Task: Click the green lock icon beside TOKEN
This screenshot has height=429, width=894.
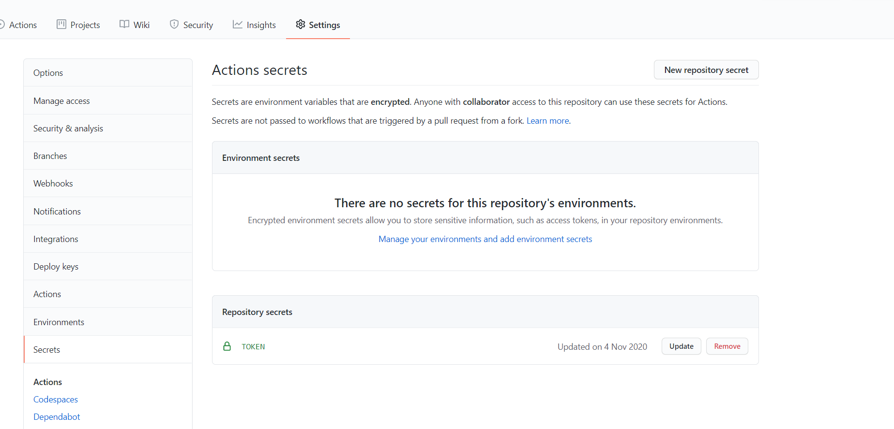Action: [227, 346]
